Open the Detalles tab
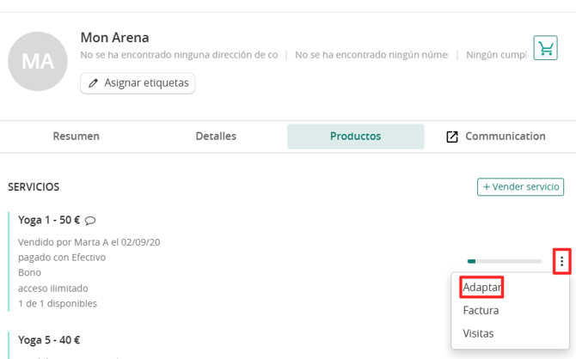Viewport: 576px width, 359px height. (216, 137)
